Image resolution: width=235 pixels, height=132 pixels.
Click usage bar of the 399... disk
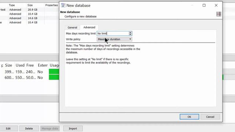click(54, 72)
